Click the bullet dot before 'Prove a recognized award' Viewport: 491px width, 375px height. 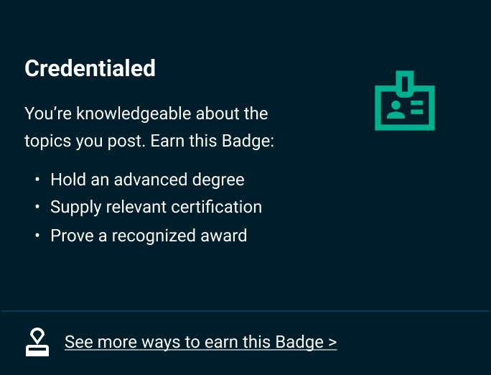click(x=37, y=236)
